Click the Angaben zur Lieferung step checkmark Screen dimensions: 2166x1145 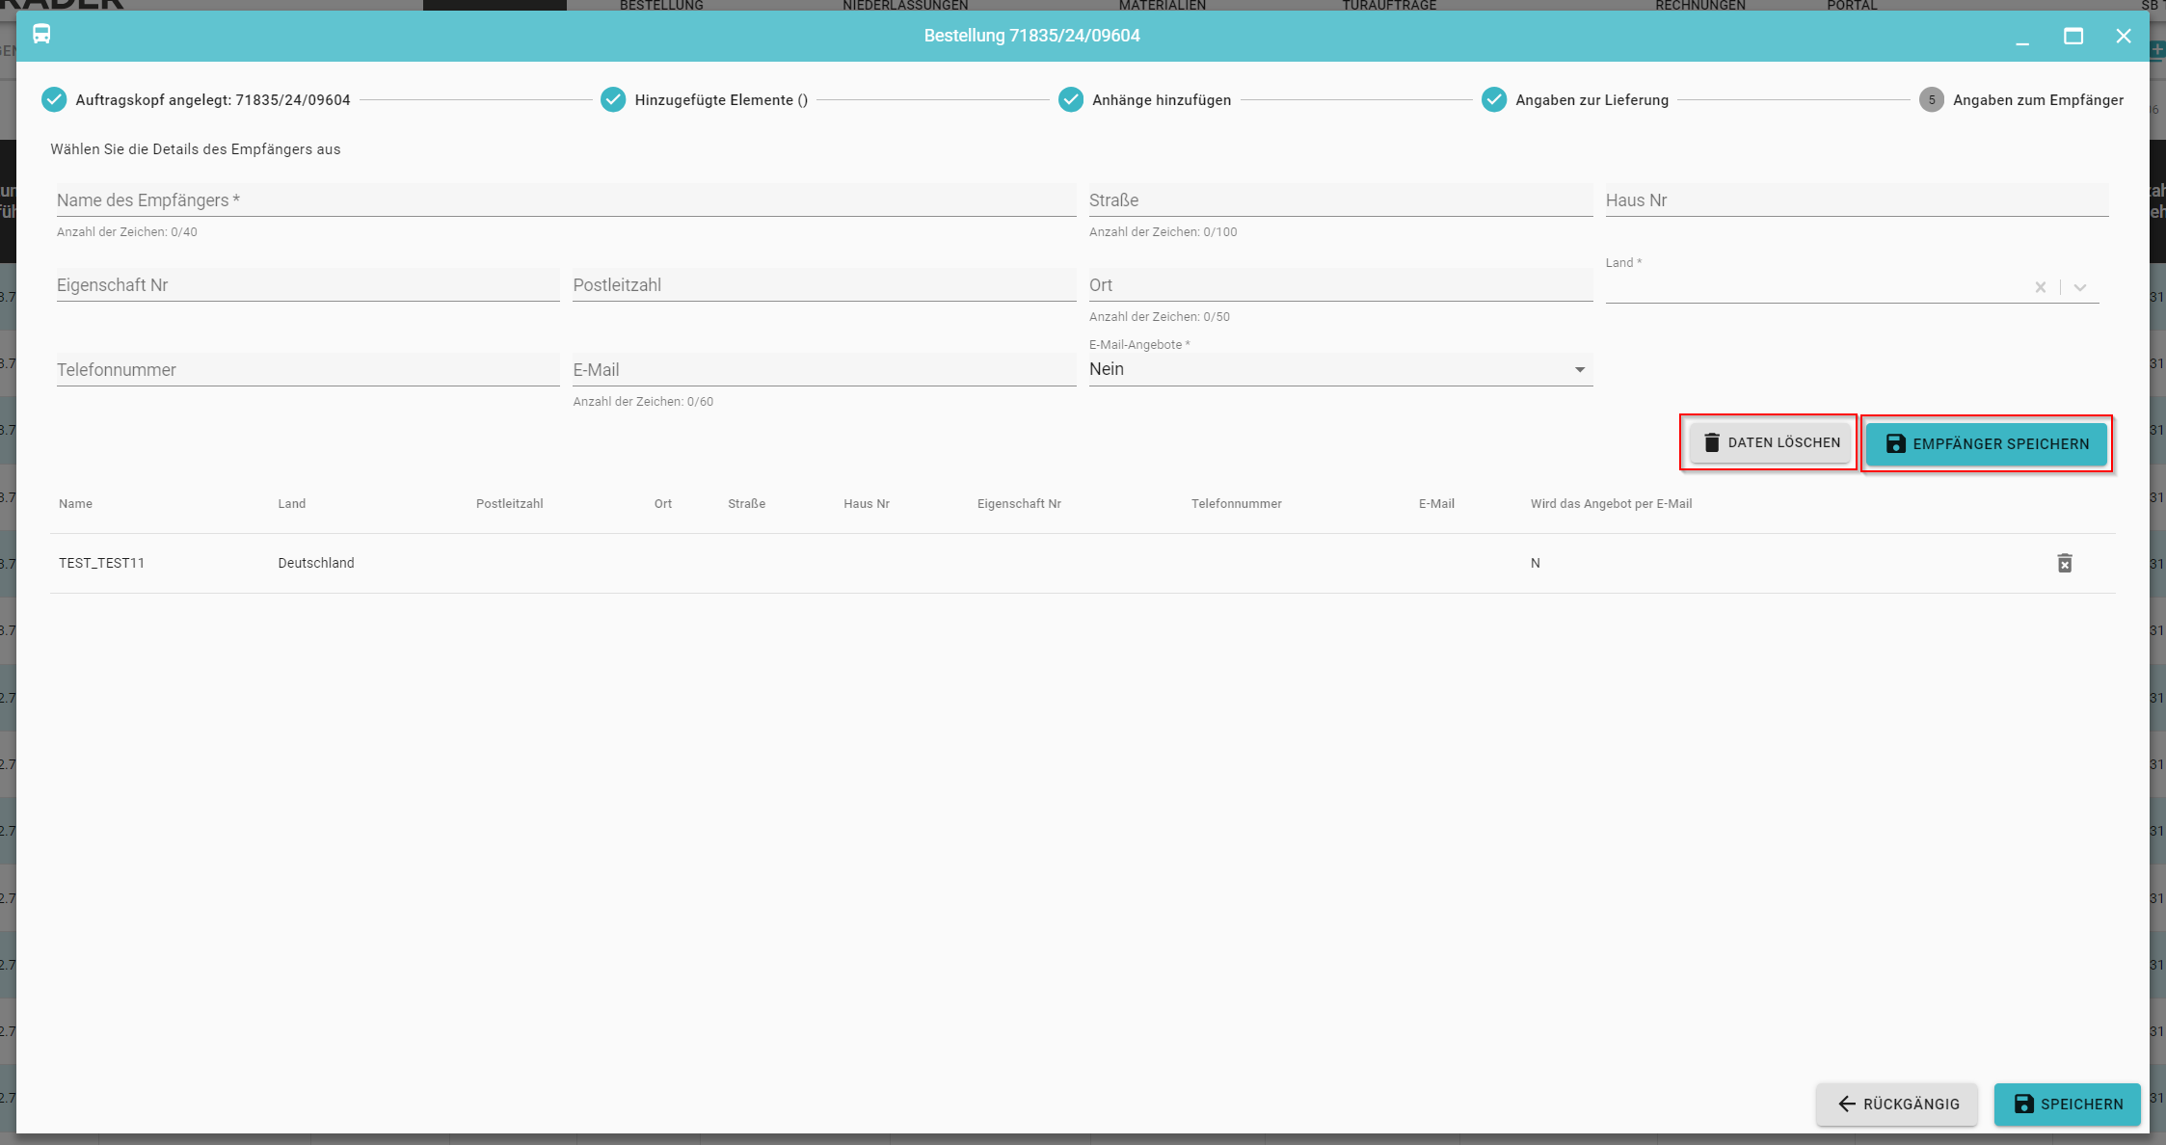1493,99
